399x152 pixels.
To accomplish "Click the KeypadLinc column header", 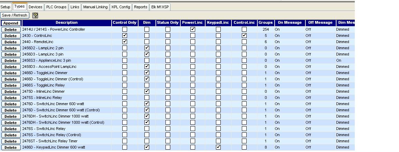I will click(218, 23).
